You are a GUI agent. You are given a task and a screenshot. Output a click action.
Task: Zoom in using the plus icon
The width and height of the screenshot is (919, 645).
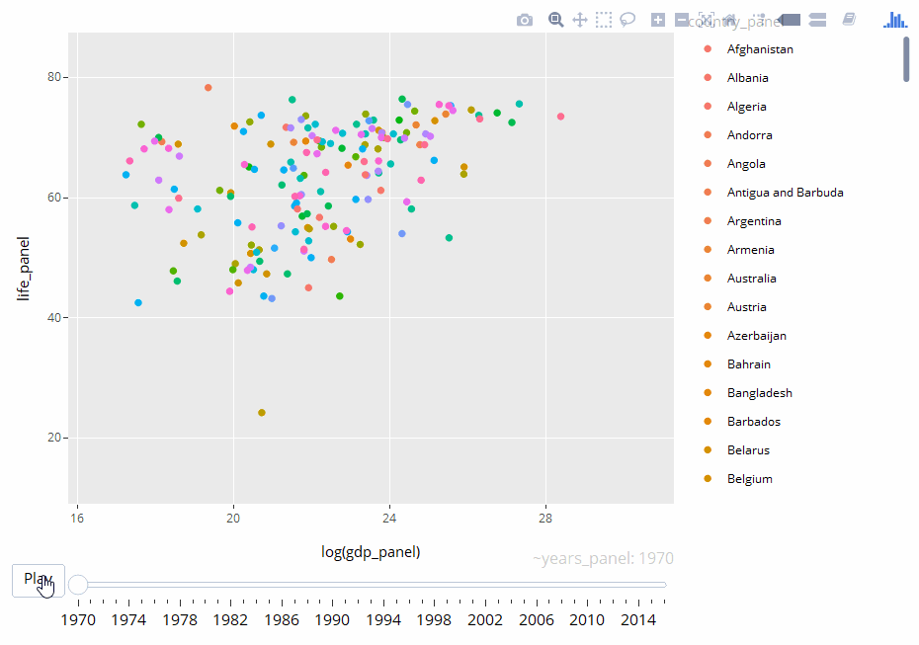(x=657, y=19)
